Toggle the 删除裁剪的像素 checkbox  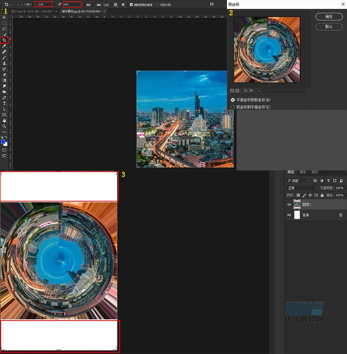[x=131, y=5]
